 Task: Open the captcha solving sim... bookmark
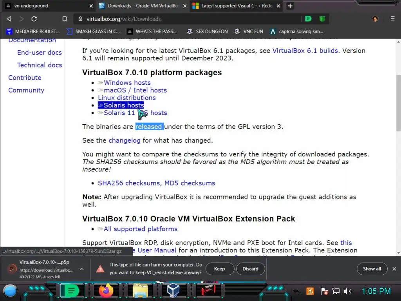tap(297, 31)
